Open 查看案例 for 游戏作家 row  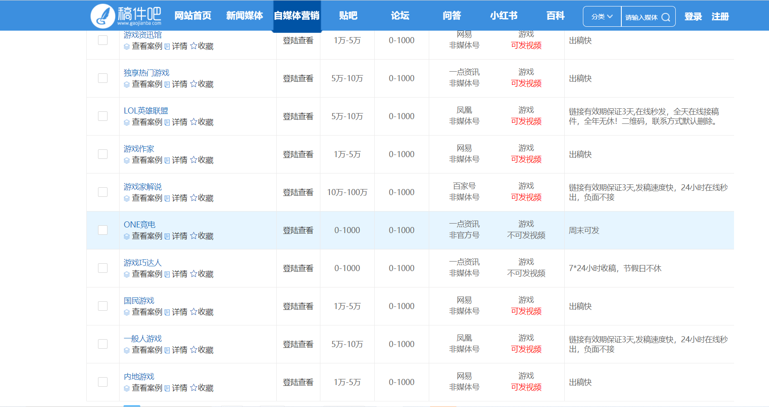143,160
